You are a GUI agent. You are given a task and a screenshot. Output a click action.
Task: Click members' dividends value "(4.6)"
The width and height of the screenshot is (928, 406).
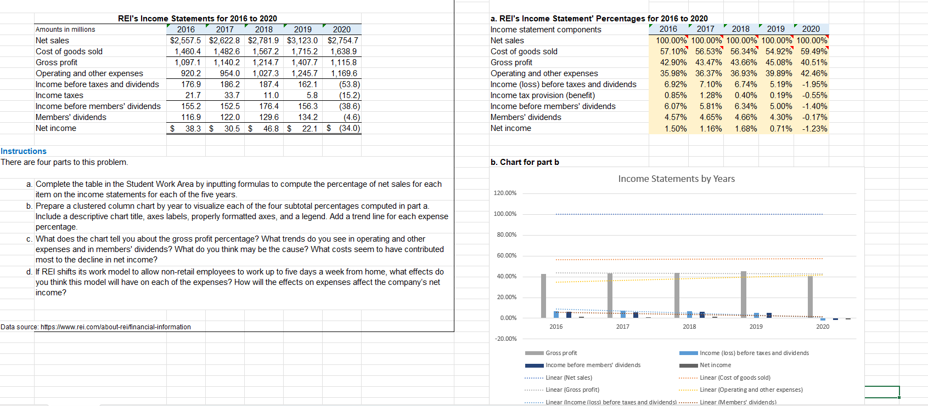tap(352, 117)
